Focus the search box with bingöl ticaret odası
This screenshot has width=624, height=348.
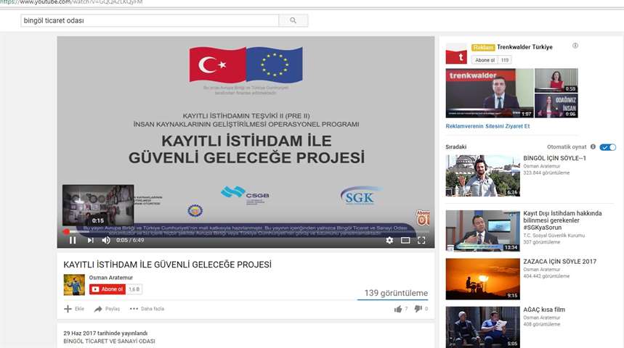click(x=150, y=20)
